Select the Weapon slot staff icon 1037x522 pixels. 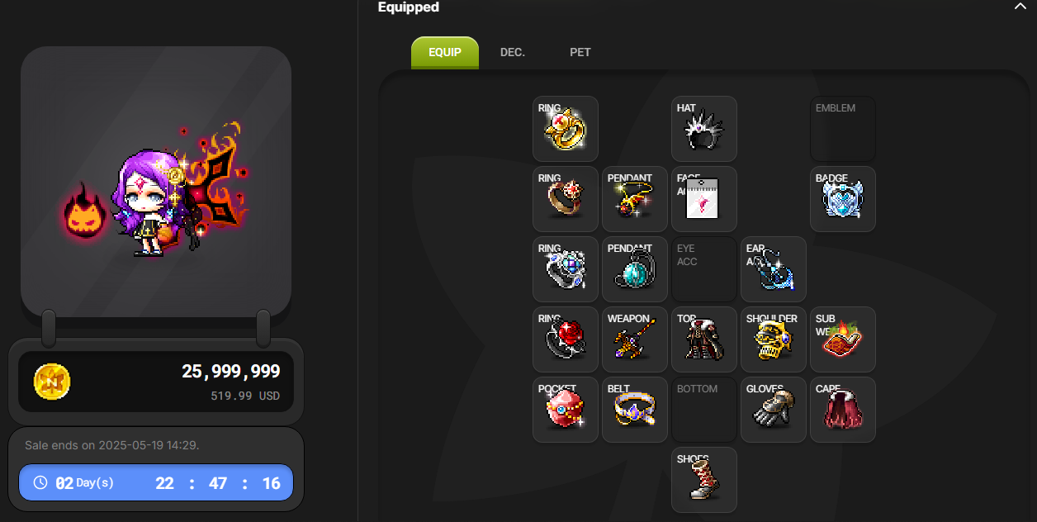coord(635,339)
